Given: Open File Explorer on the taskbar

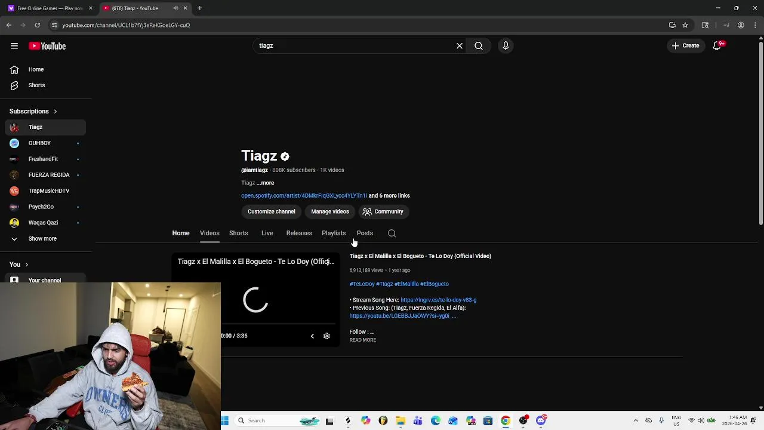Looking at the screenshot, I should (x=401, y=420).
